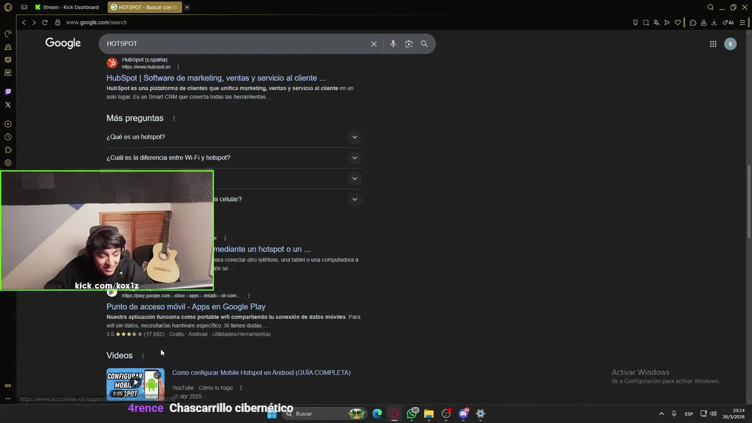Click the pin icon in address bar

635,22
